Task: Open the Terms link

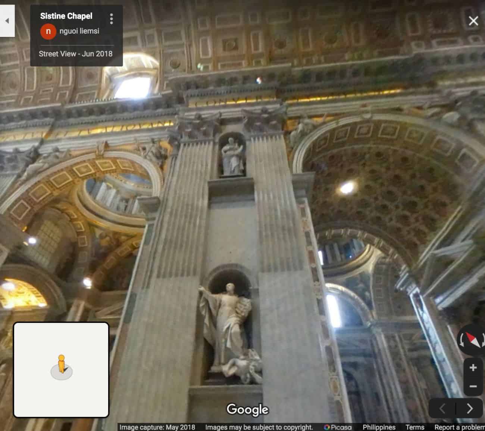Action: (415, 427)
